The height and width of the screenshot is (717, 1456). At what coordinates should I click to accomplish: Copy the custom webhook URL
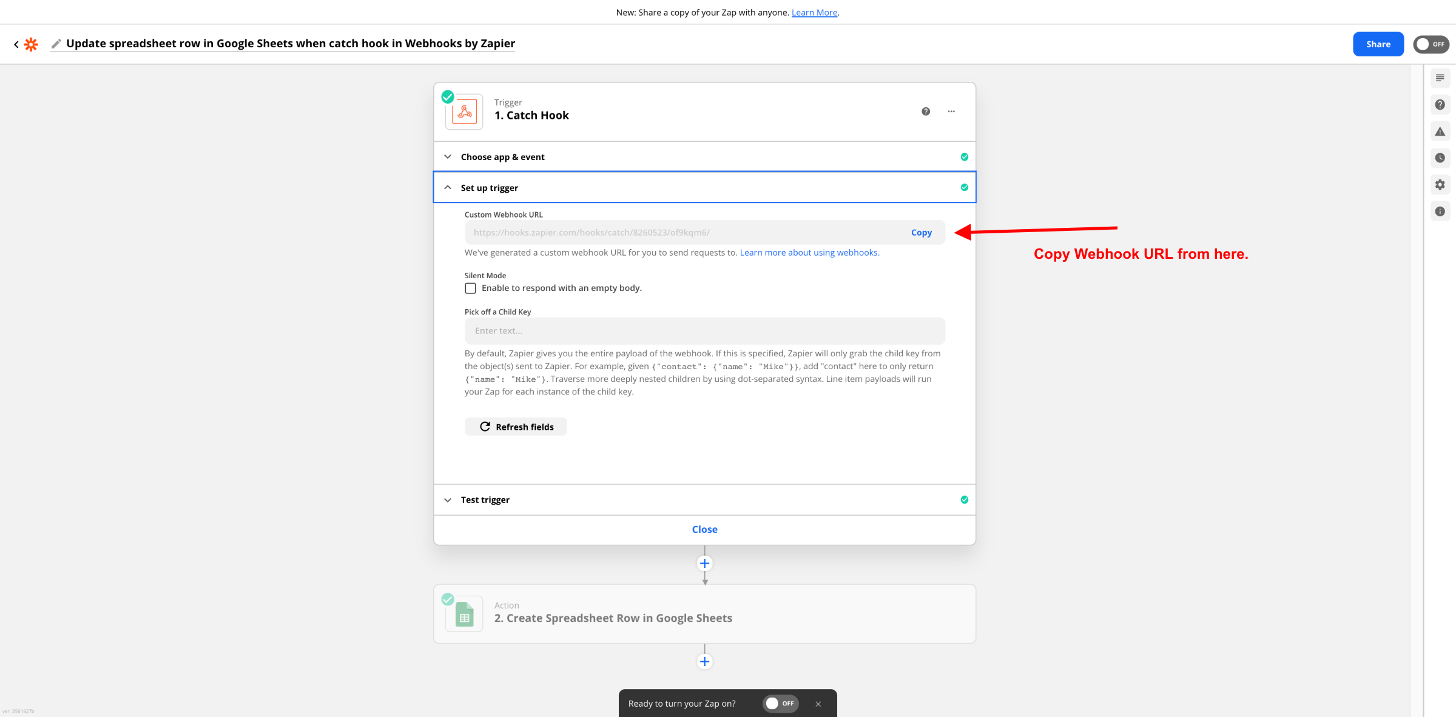click(921, 233)
